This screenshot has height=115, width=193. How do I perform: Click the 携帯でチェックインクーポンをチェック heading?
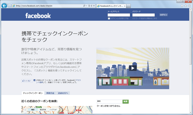point(55,37)
